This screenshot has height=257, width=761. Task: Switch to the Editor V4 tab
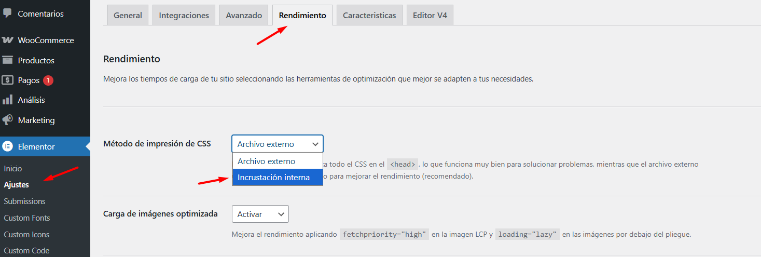(430, 16)
